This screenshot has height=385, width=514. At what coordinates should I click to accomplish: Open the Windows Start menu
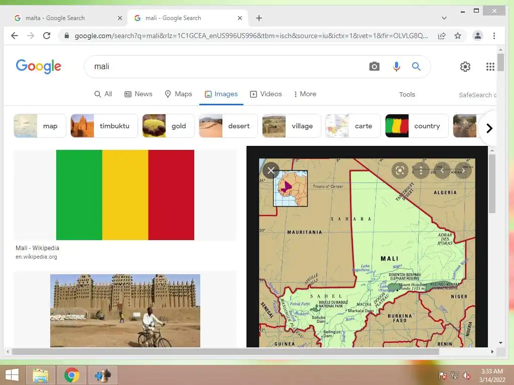tap(12, 375)
